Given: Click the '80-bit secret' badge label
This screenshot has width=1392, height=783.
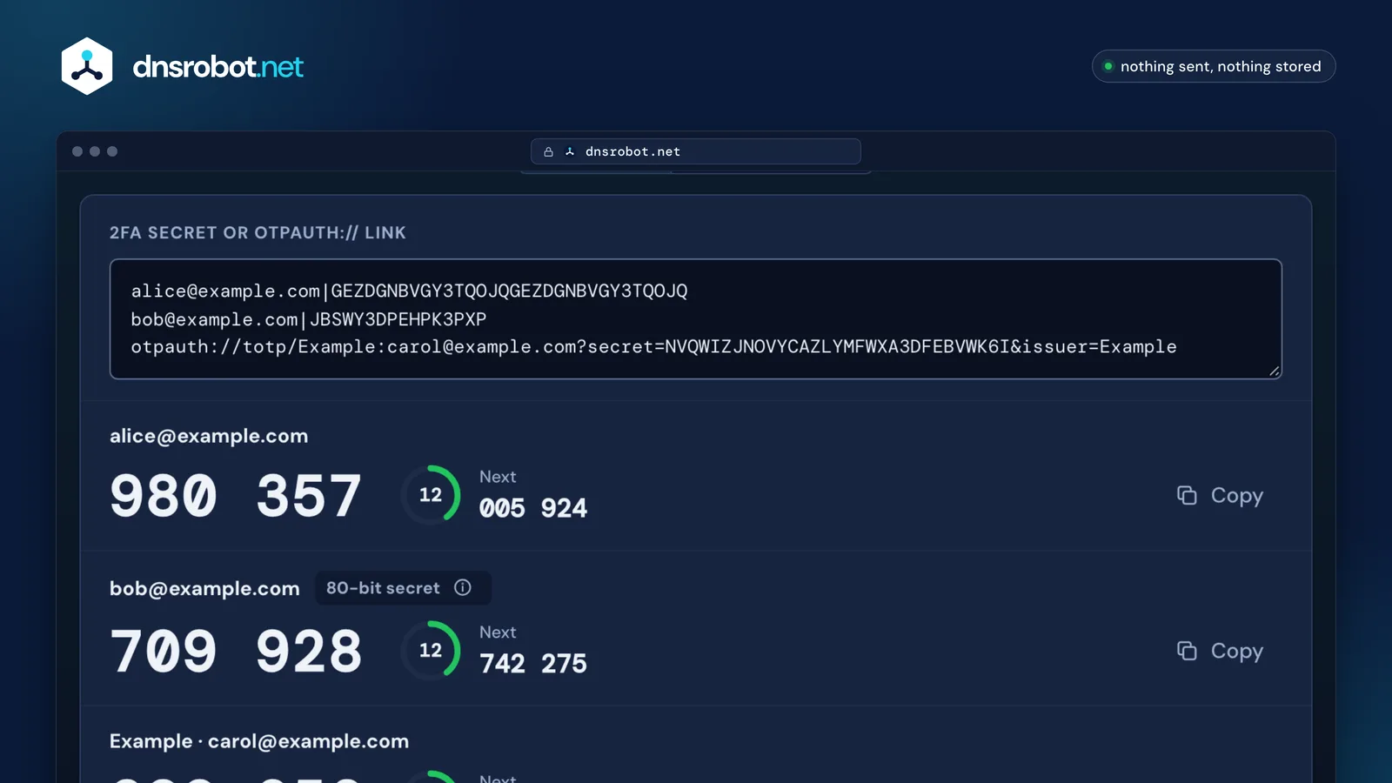Looking at the screenshot, I should (x=383, y=588).
